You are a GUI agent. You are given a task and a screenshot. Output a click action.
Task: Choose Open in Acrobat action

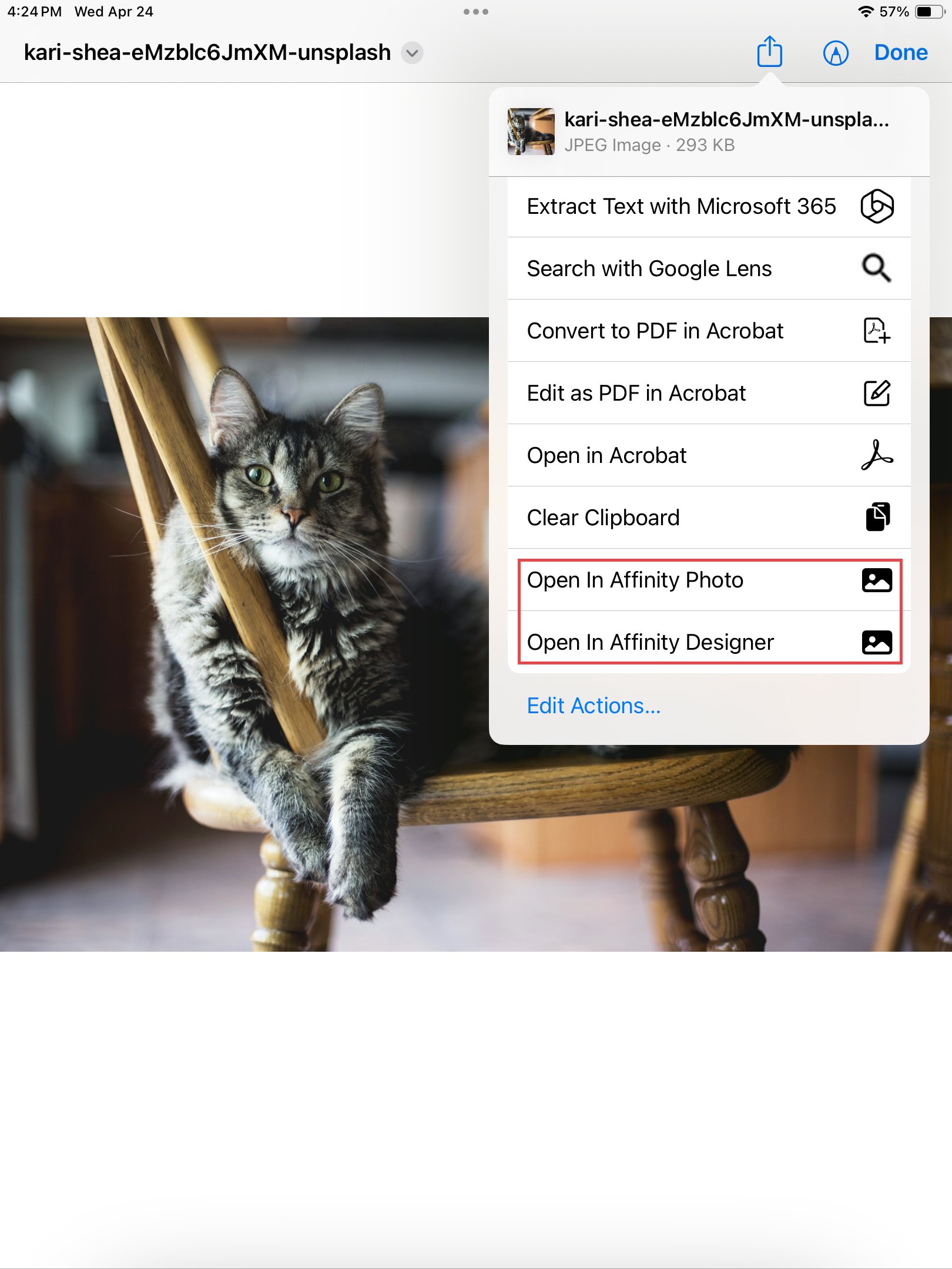point(709,455)
